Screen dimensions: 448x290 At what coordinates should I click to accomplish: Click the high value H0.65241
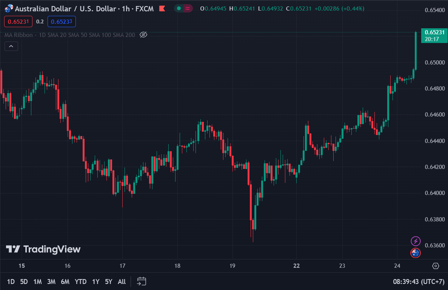click(x=242, y=9)
